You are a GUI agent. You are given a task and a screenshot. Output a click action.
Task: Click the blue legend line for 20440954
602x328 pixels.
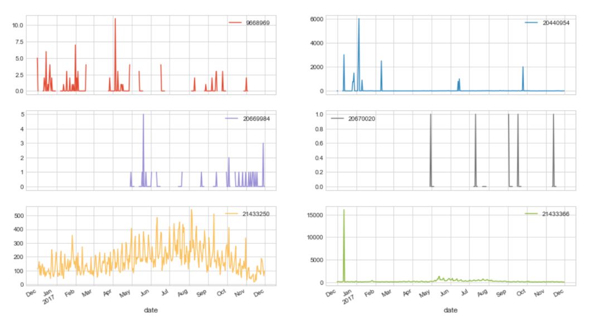pyautogui.click(x=531, y=23)
